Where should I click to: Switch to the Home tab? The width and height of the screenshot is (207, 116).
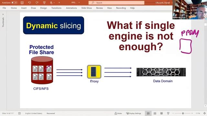(x=14, y=8)
